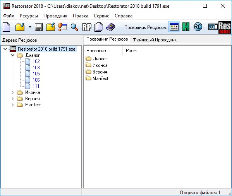Open the Help book icon
The height and width of the screenshot is (196, 232).
click(x=110, y=27)
